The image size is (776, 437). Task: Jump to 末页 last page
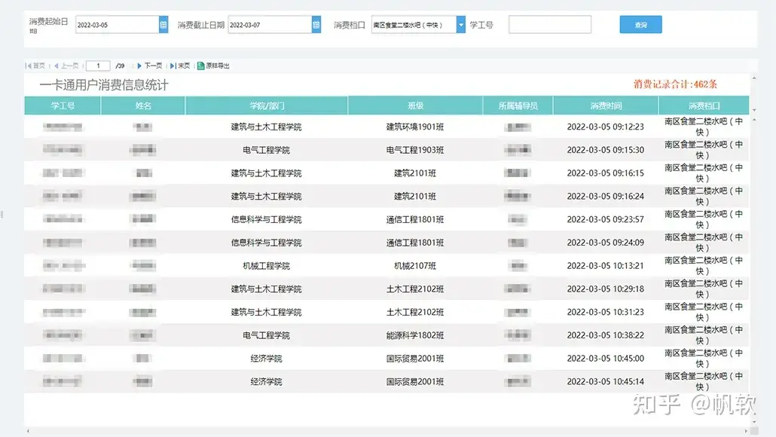(180, 66)
